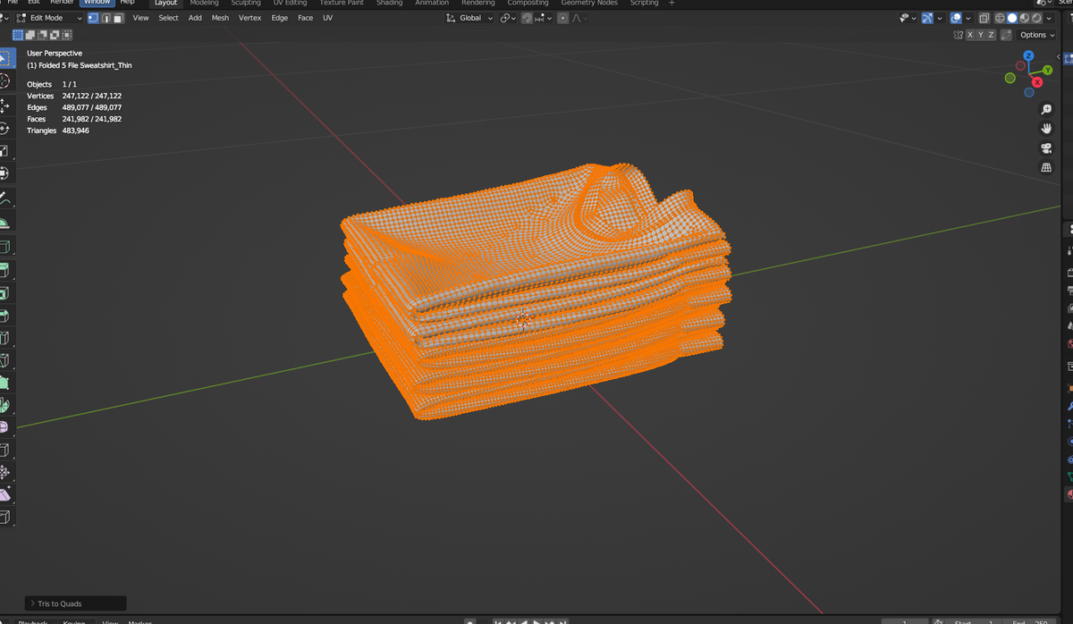Toggle proportional editing
The width and height of the screenshot is (1073, 624).
(562, 18)
